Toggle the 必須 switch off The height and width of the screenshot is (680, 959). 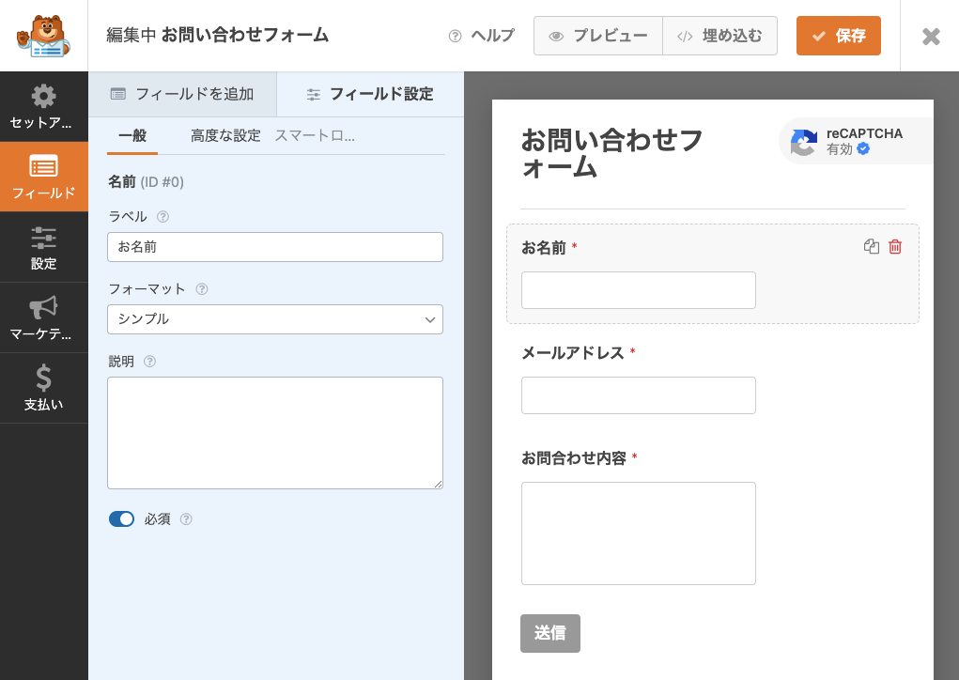(122, 519)
